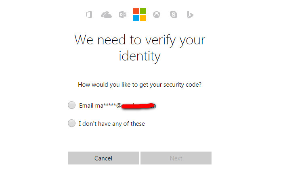Click the Next button
Image resolution: width=283 pixels, height=181 pixels.
(176, 158)
